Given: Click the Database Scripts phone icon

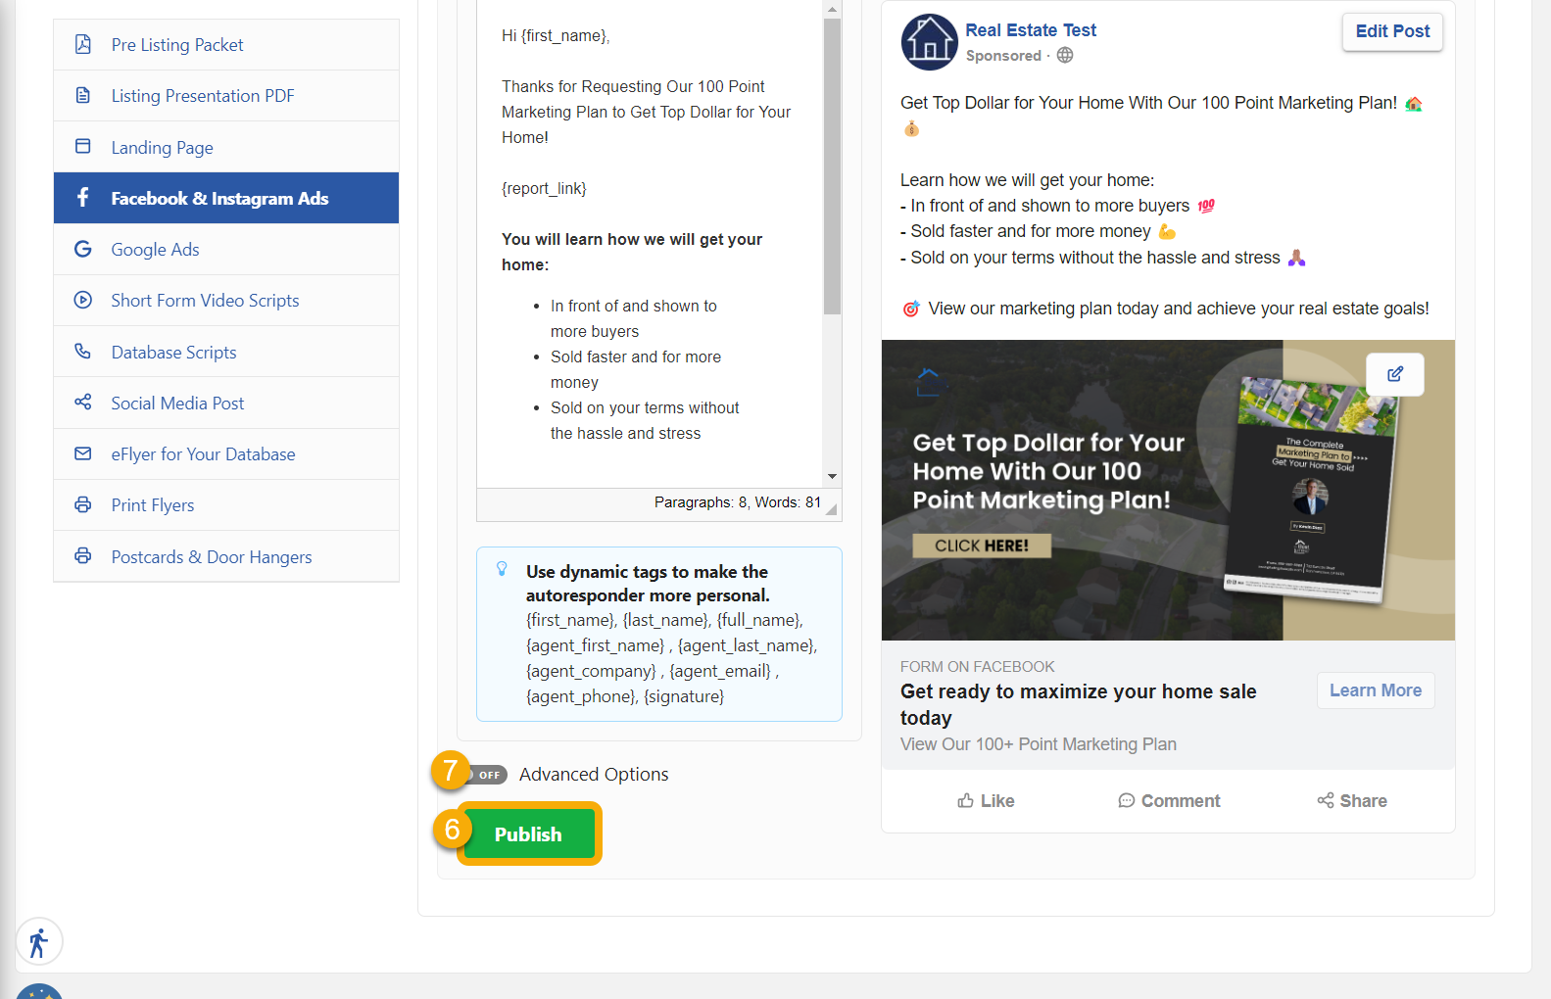Looking at the screenshot, I should (x=83, y=351).
